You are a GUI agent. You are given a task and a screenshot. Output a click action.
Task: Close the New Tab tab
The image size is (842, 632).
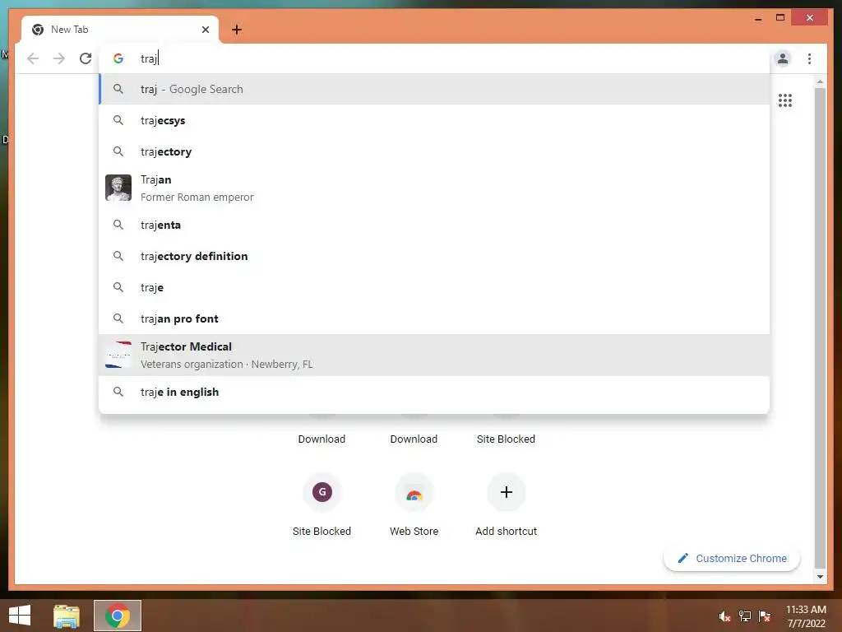(205, 30)
